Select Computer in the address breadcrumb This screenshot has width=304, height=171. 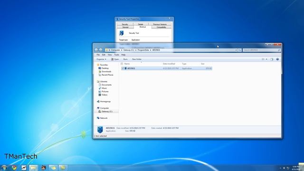(x=115, y=50)
